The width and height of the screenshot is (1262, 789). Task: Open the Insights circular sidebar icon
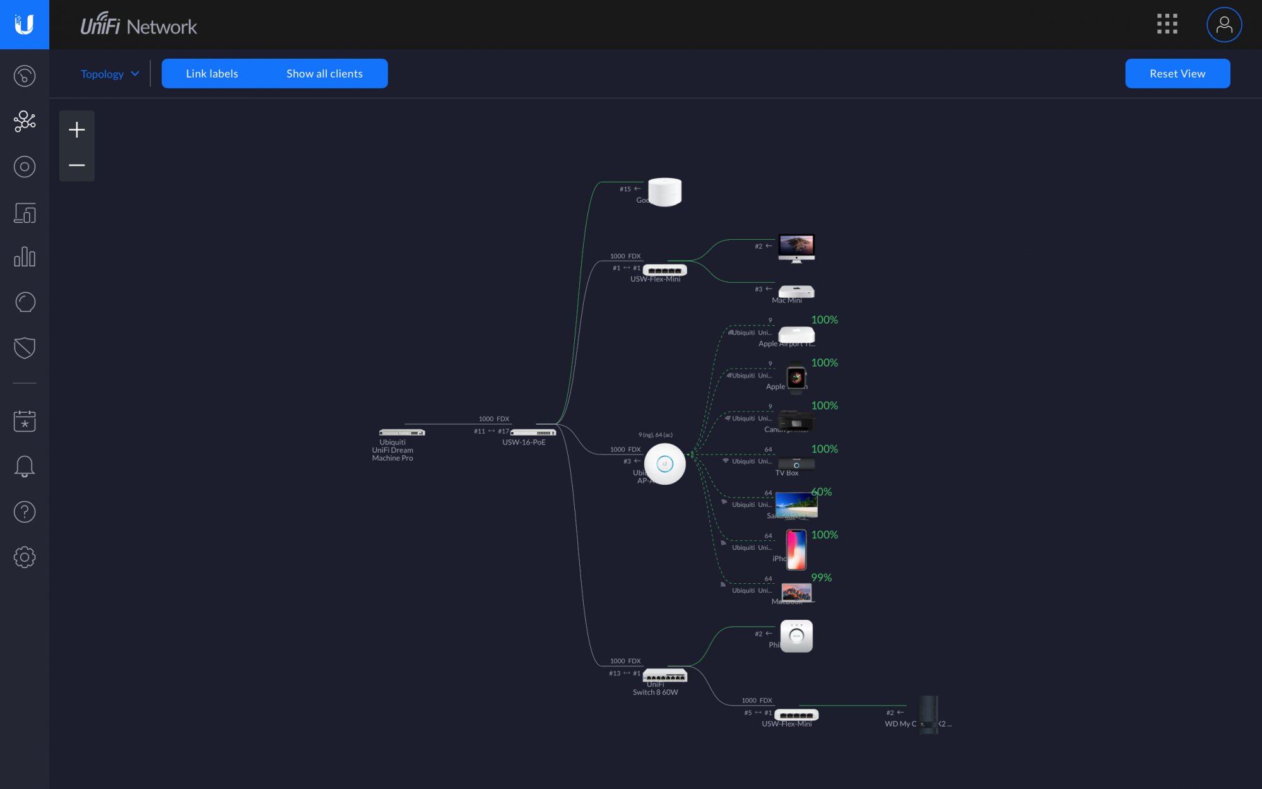click(x=25, y=302)
